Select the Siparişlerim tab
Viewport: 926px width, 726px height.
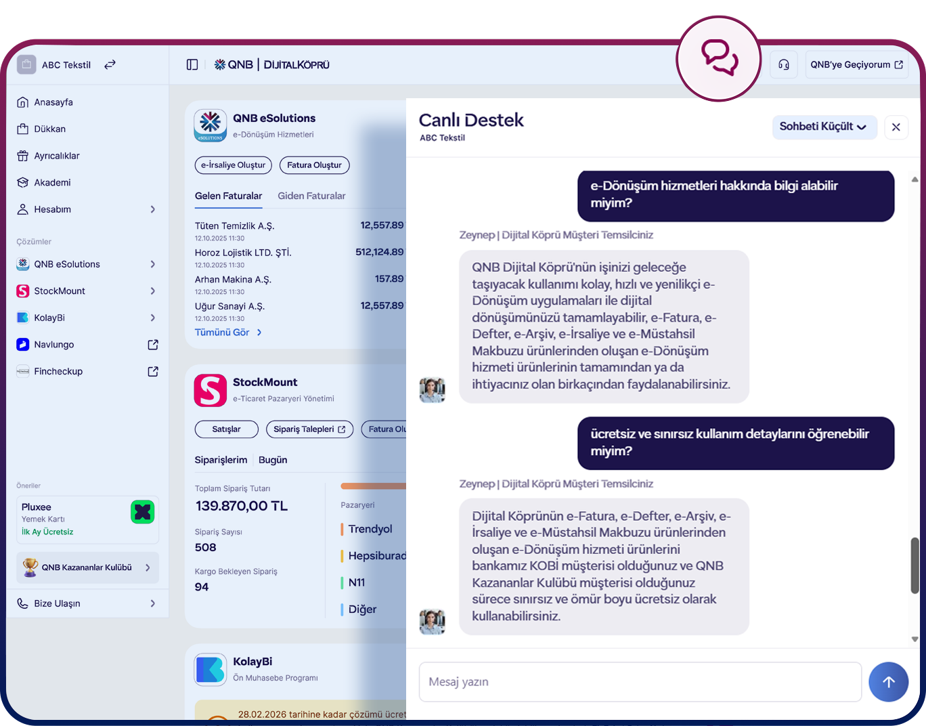click(221, 460)
